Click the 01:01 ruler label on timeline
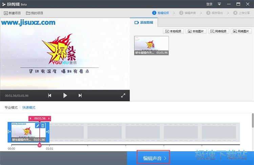Screen dimensions: 254x165 point(49,148)
